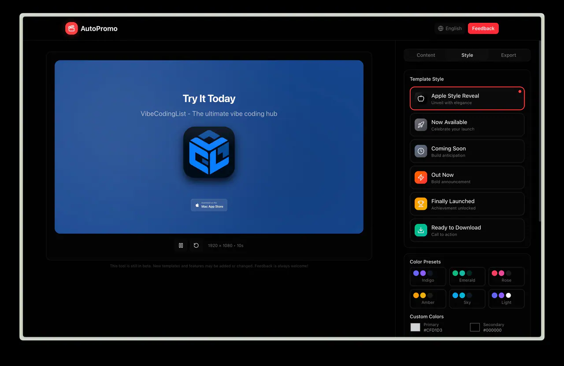The image size is (564, 366).
Task: Click the apple icon in Apple Style Reveal
Action: 421,99
